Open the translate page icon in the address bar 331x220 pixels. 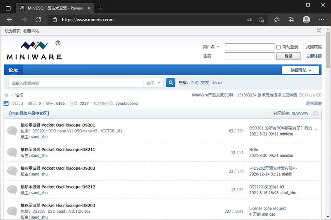click(249, 20)
